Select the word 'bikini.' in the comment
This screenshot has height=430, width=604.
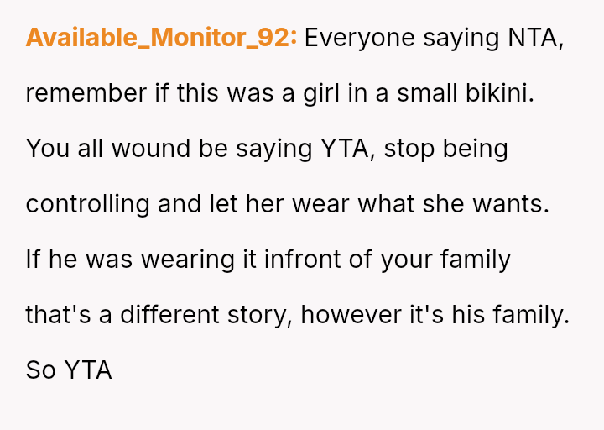(x=500, y=93)
